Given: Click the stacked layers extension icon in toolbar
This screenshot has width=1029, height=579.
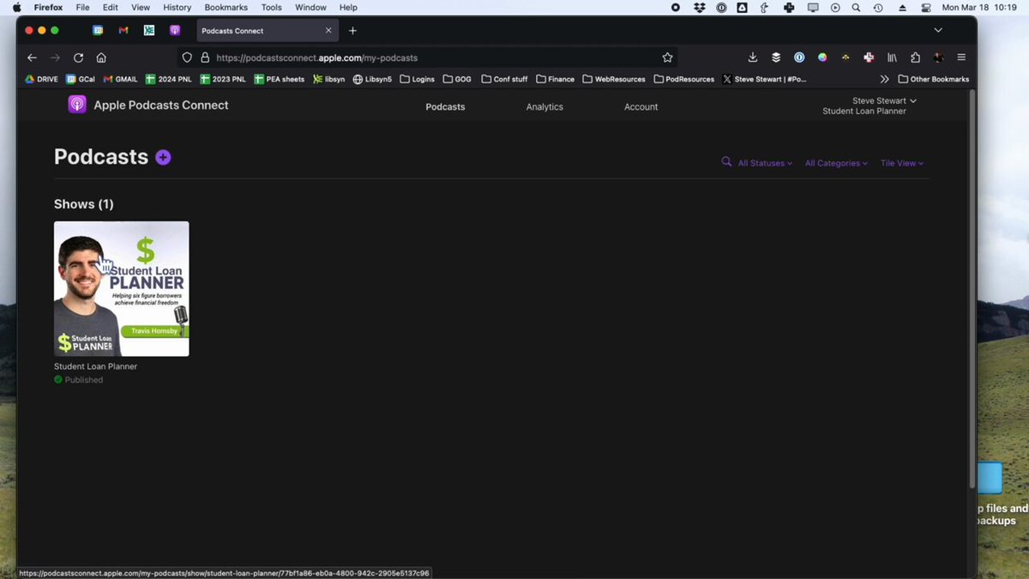Looking at the screenshot, I should [x=776, y=57].
